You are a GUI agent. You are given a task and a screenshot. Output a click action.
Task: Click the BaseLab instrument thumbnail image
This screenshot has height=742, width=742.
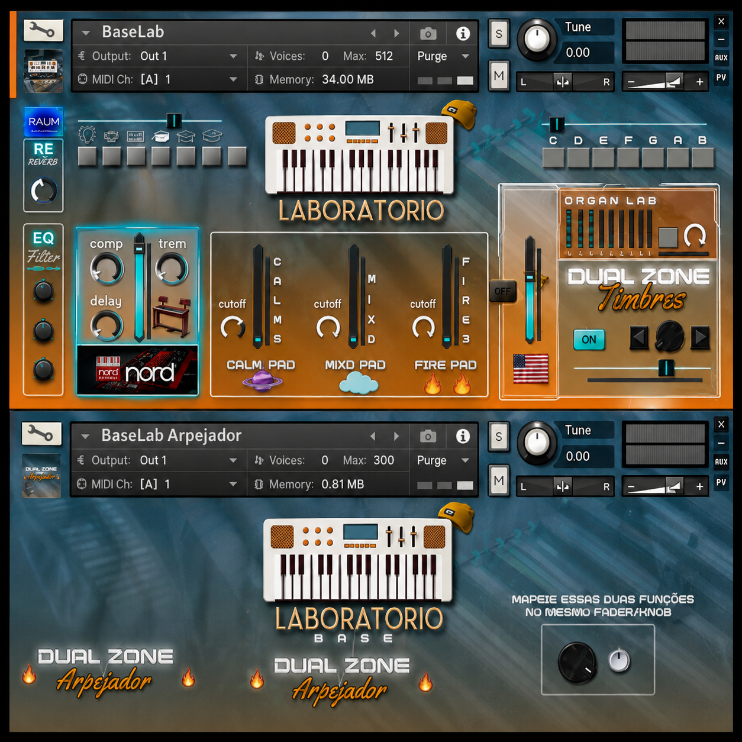tap(43, 71)
